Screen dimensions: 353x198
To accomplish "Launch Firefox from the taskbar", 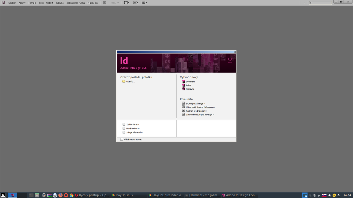I will [x=60, y=195].
